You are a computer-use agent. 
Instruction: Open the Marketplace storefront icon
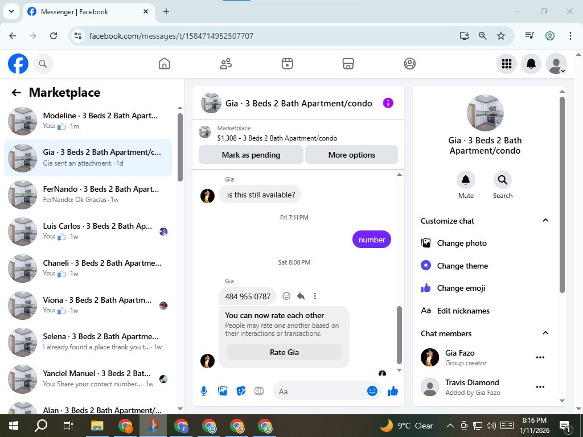tap(348, 64)
